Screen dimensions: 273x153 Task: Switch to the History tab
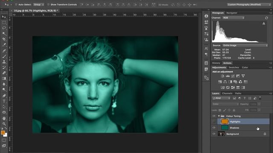point(216,63)
